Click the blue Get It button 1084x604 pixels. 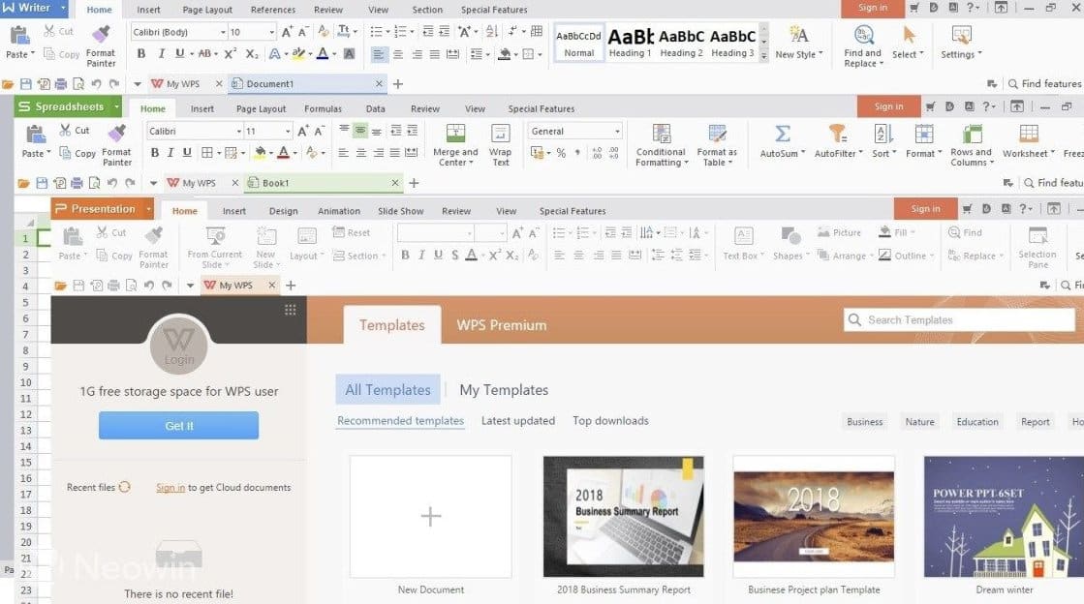pyautogui.click(x=178, y=426)
